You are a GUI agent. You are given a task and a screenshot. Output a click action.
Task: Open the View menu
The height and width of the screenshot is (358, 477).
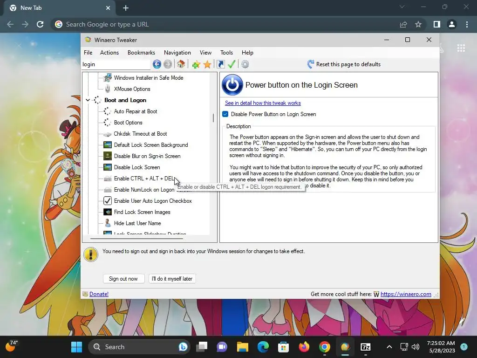[205, 53]
